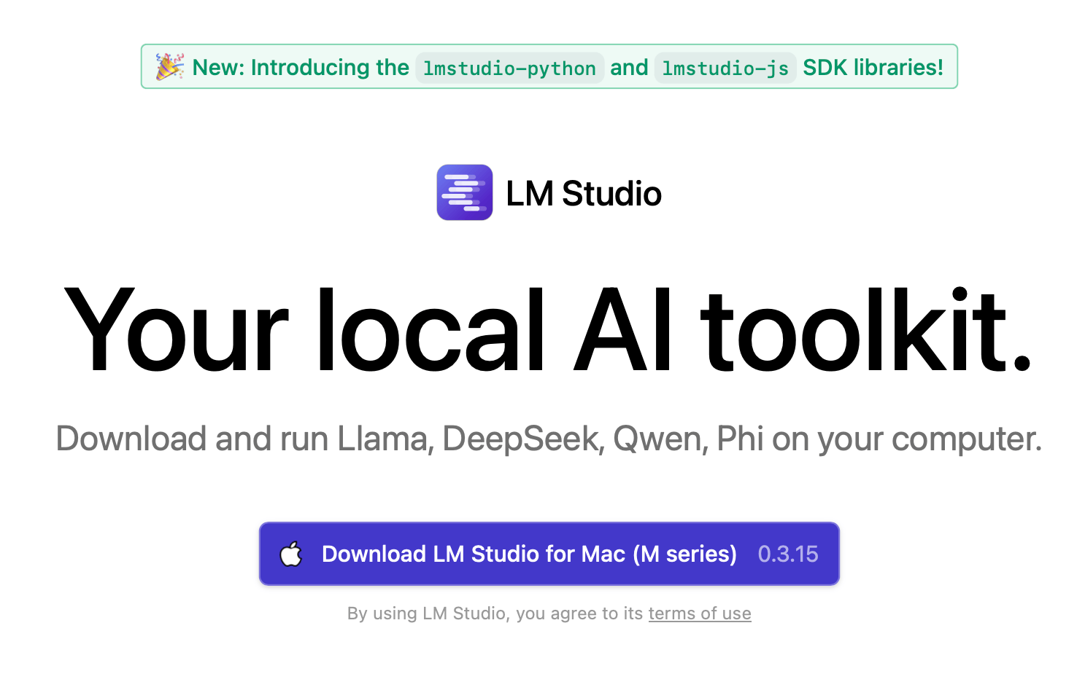Open the lmstudio-js SDK link

(725, 68)
